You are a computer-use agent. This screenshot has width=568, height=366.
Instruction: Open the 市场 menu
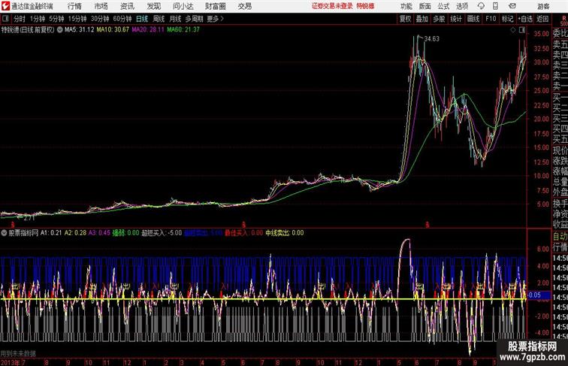click(x=101, y=6)
